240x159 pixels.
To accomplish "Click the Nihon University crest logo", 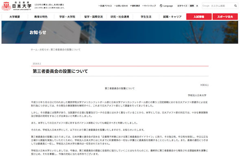I will [6, 6].
